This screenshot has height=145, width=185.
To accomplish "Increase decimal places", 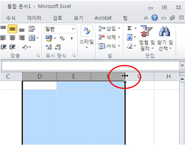I will pos(49,47).
